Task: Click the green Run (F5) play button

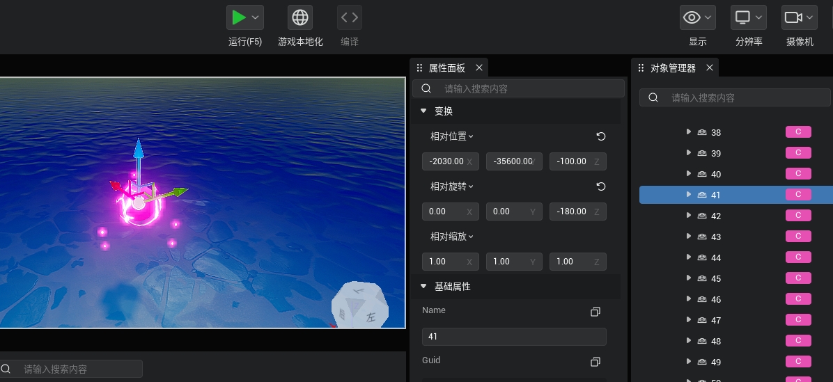Action: click(x=239, y=17)
